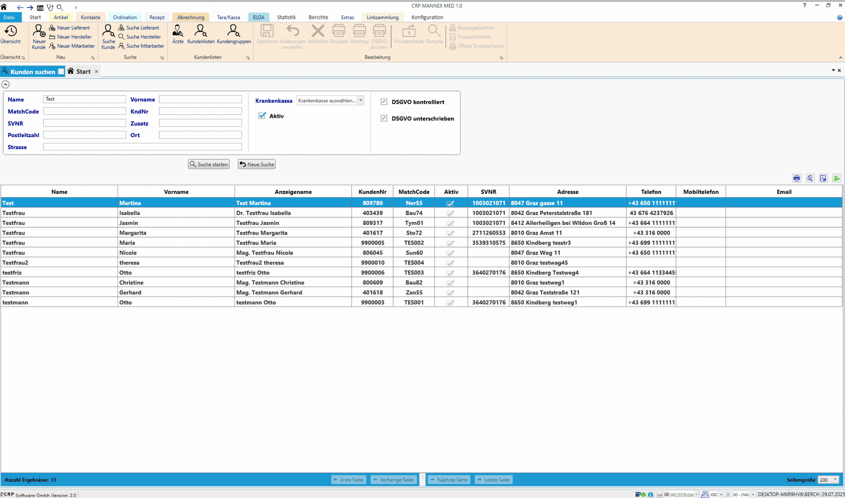Viewport: 845px width, 498px height.
Task: Click Neuer Lieferant in the ribbon
Action: click(70, 28)
